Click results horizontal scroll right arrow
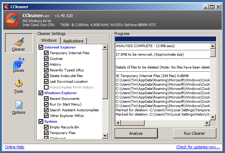This screenshot has height=153, width=225. pyautogui.click(x=207, y=123)
